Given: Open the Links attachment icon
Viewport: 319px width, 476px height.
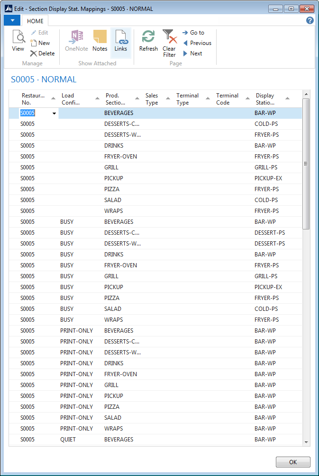Looking at the screenshot, I should 121,41.
